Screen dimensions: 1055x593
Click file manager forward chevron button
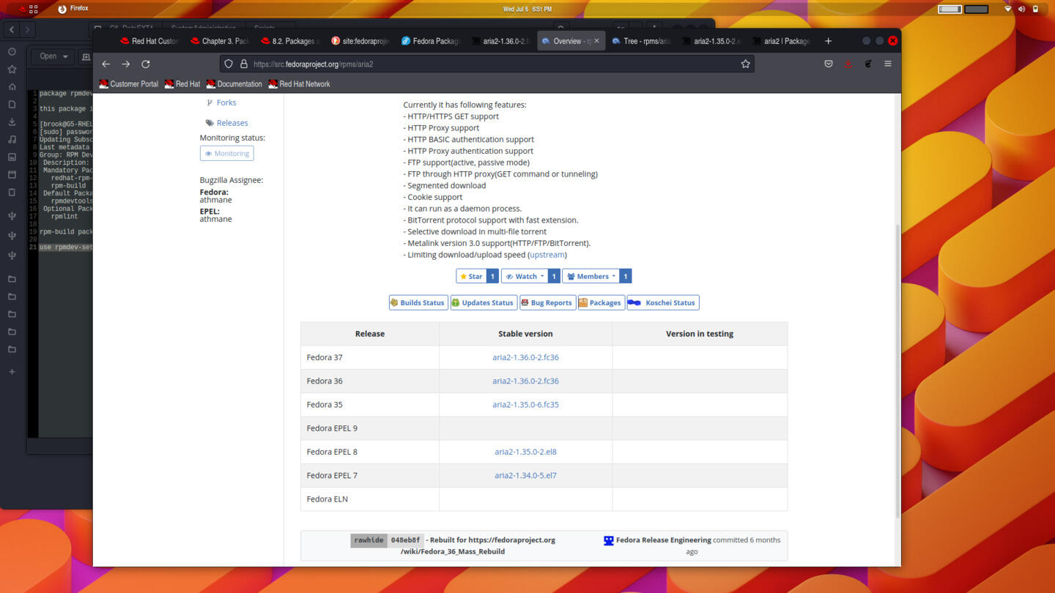27,29
